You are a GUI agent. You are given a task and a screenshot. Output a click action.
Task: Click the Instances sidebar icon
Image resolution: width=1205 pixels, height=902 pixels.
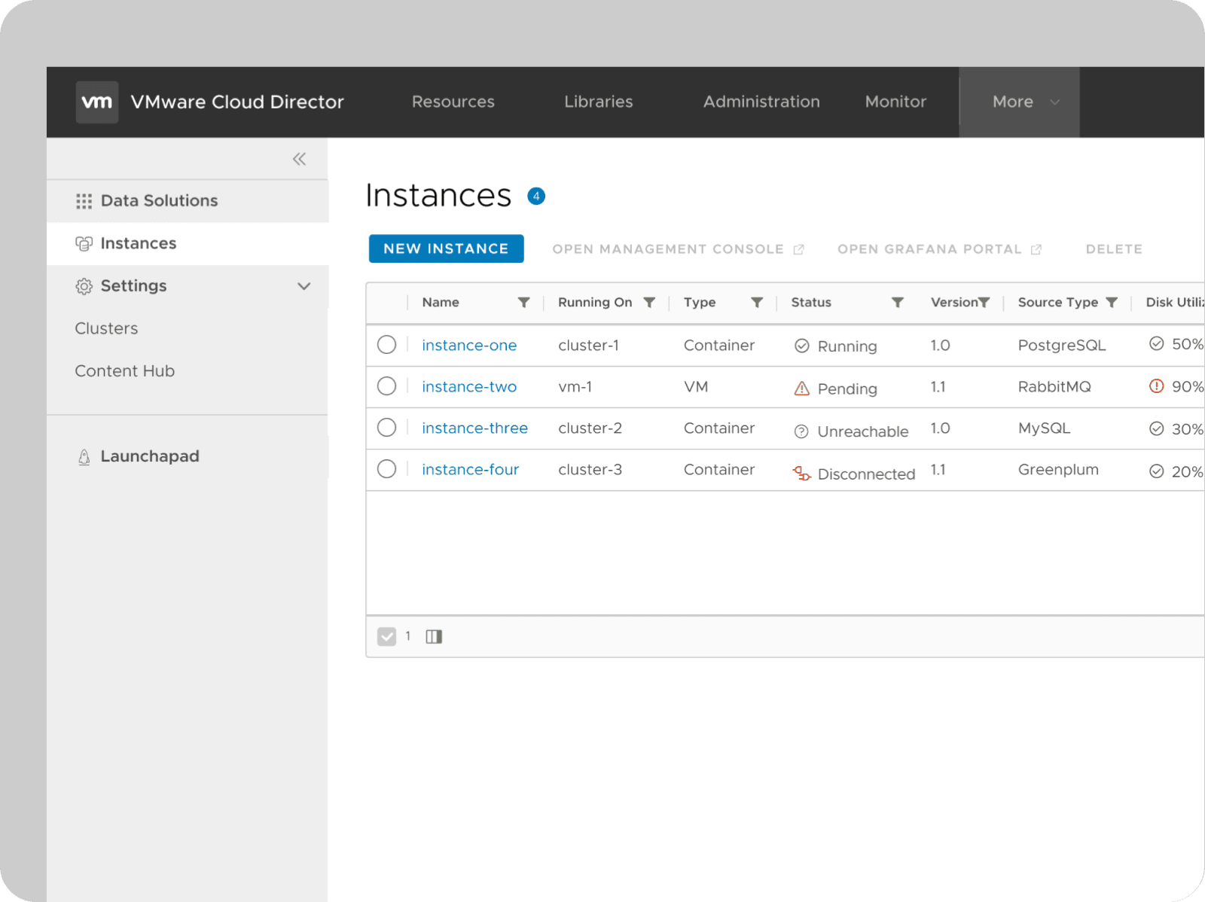[x=84, y=244]
